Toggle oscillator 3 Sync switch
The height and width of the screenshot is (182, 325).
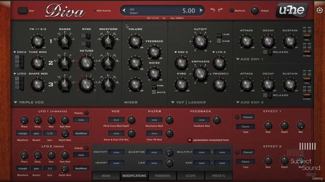click(x=86, y=44)
